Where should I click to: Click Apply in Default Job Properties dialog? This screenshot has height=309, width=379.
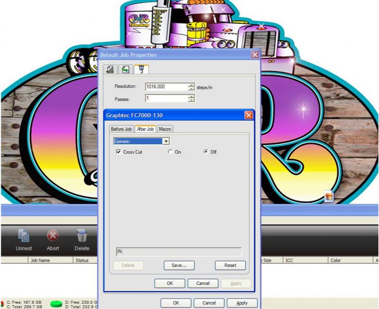pyautogui.click(x=242, y=303)
